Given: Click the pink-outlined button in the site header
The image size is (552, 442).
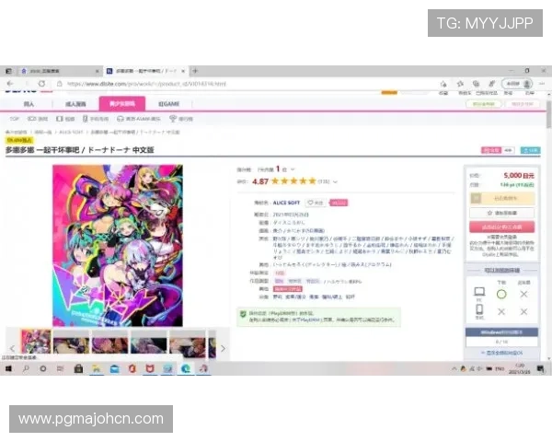Looking at the screenshot, I should [x=523, y=104].
